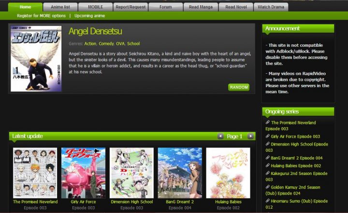Viewport: 348px width, 213px height.
Task: Open the Watch Drama tab
Action: [271, 7]
